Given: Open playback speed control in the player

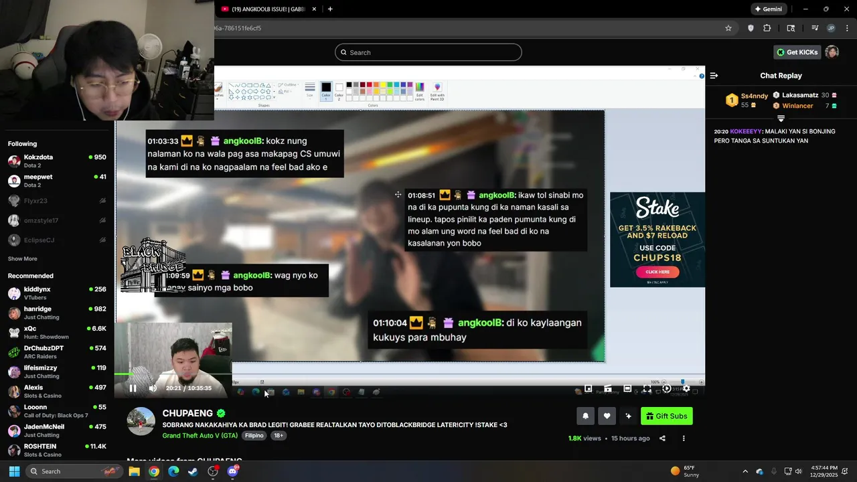Looking at the screenshot, I should 667,388.
